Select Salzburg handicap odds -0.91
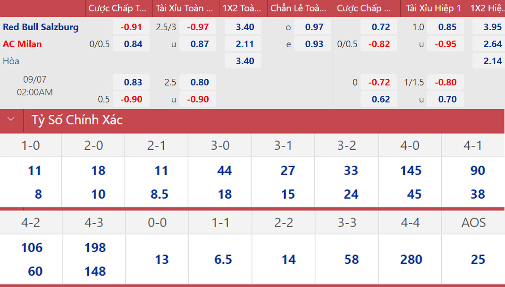The image size is (505, 287). point(131,27)
